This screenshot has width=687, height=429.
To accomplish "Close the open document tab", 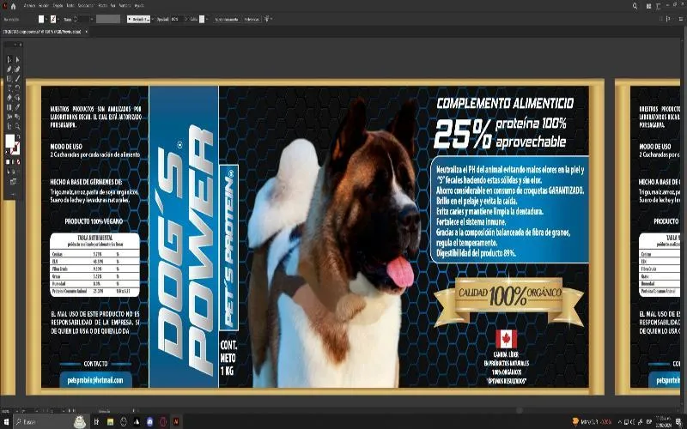I will click(x=87, y=32).
